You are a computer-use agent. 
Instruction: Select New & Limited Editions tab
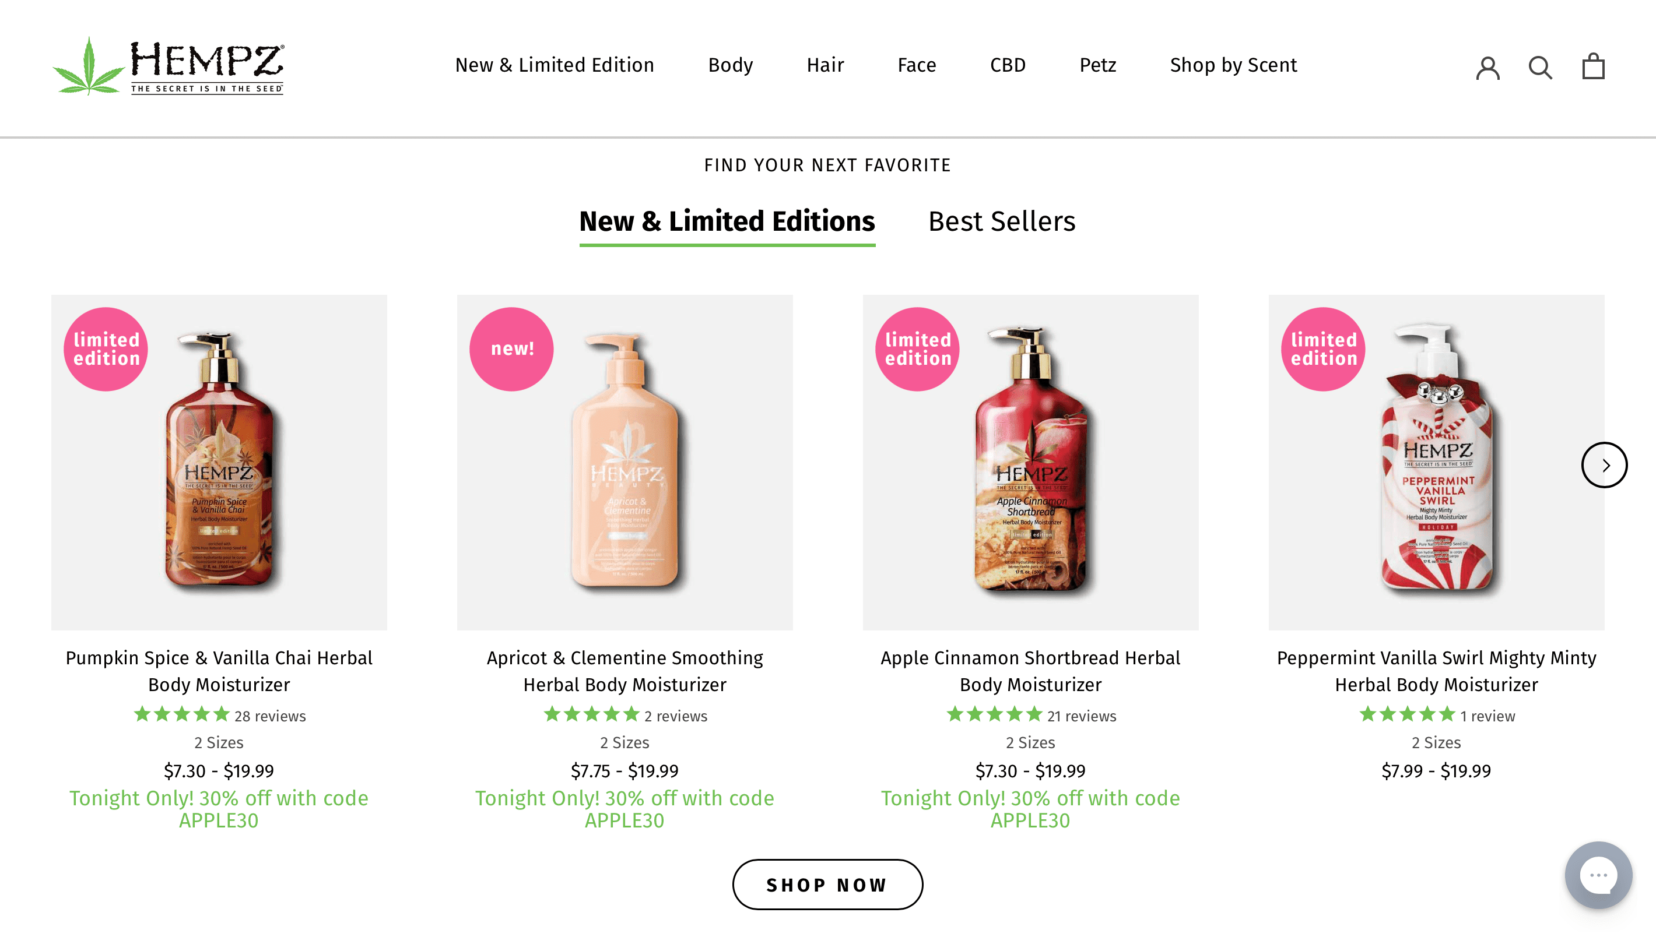pos(727,221)
